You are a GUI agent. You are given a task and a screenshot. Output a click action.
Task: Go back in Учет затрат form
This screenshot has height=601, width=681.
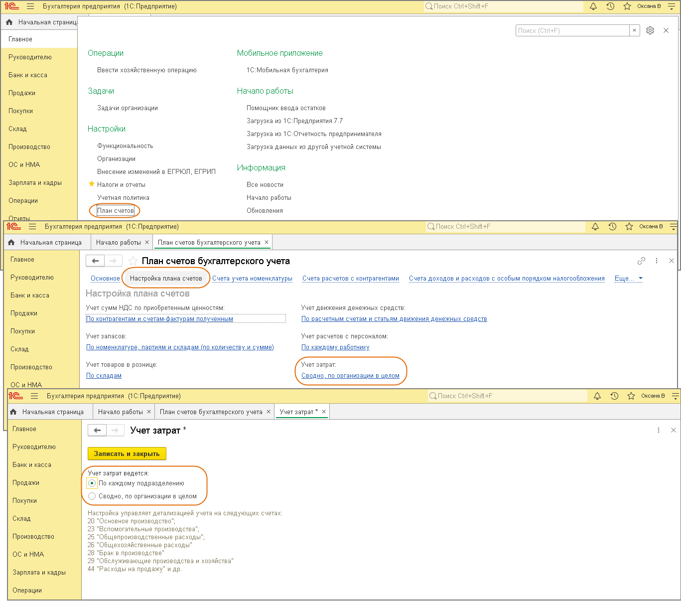97,430
